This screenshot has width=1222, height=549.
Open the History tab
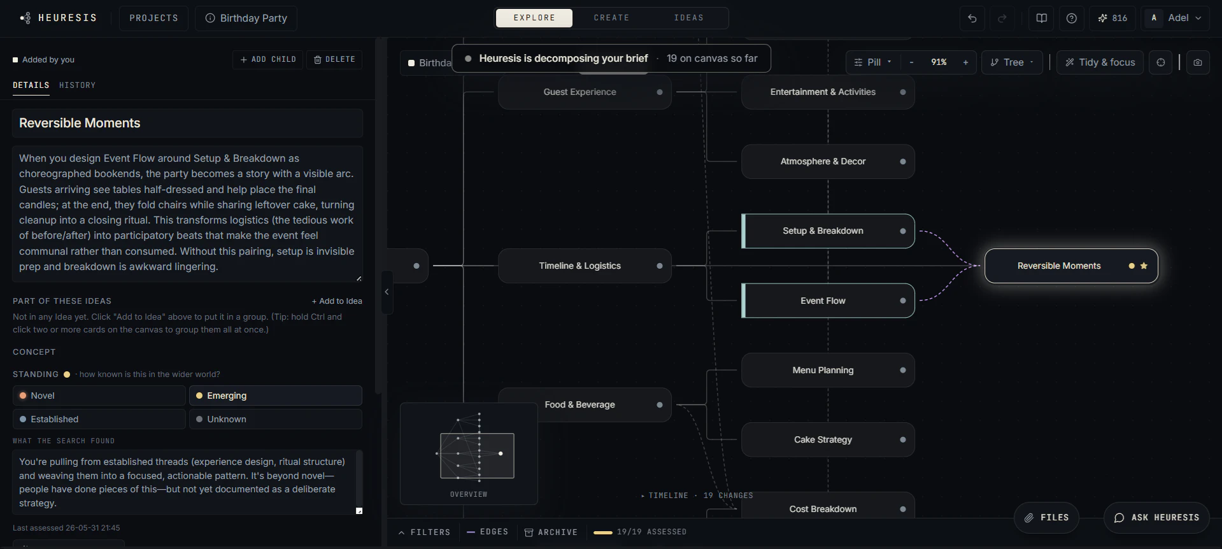click(78, 85)
